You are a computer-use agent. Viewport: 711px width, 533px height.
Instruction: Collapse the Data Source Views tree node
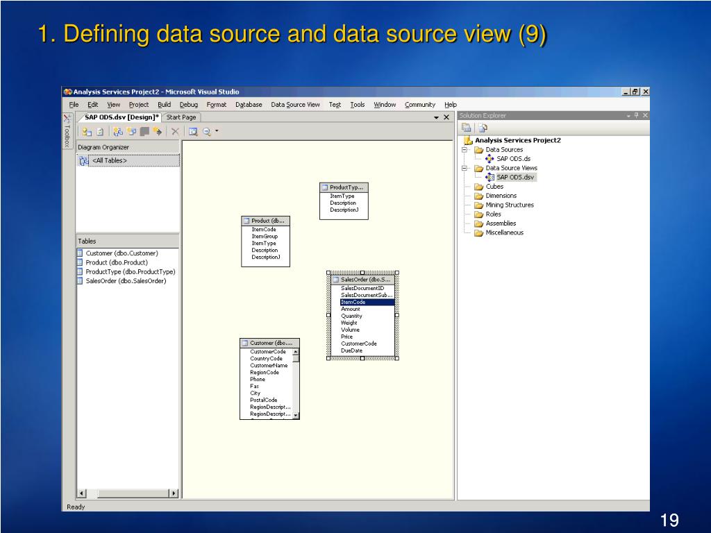click(465, 168)
